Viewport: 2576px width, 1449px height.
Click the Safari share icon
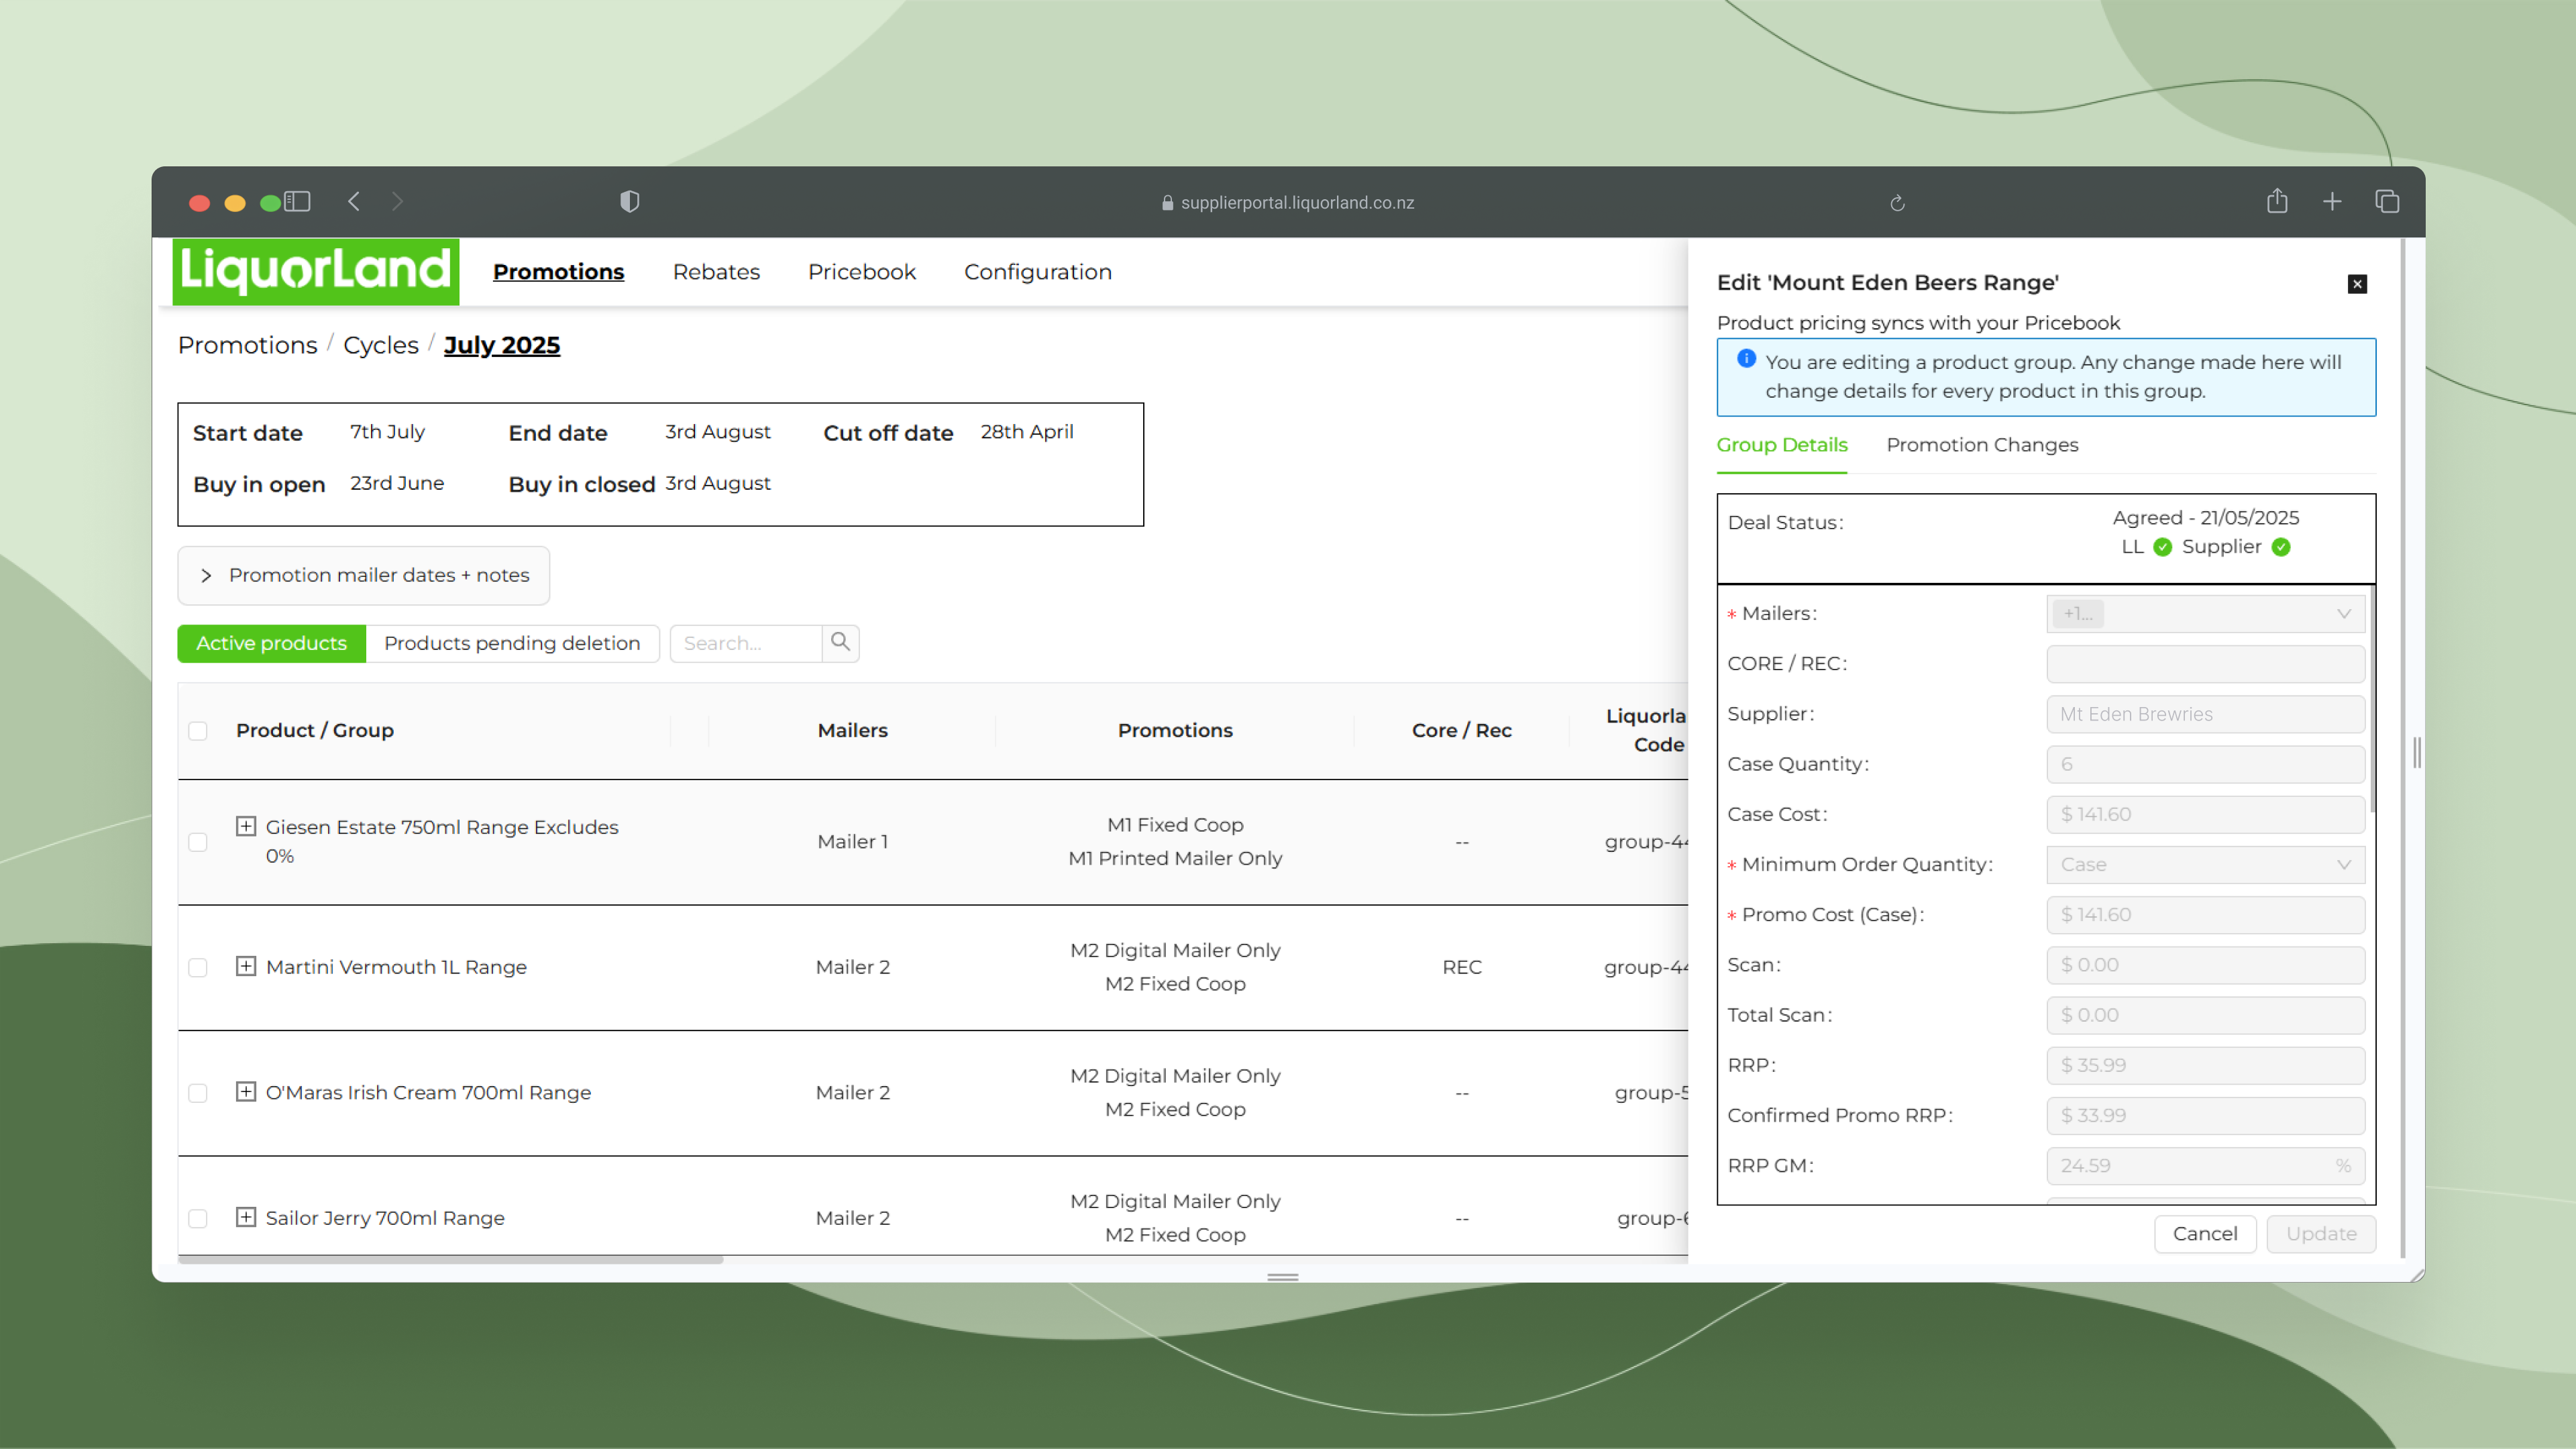pyautogui.click(x=2277, y=202)
